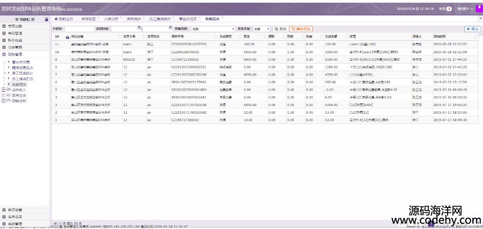Close the 库存报警 tab
Viewport: 483px width, 229px height.
98,18
